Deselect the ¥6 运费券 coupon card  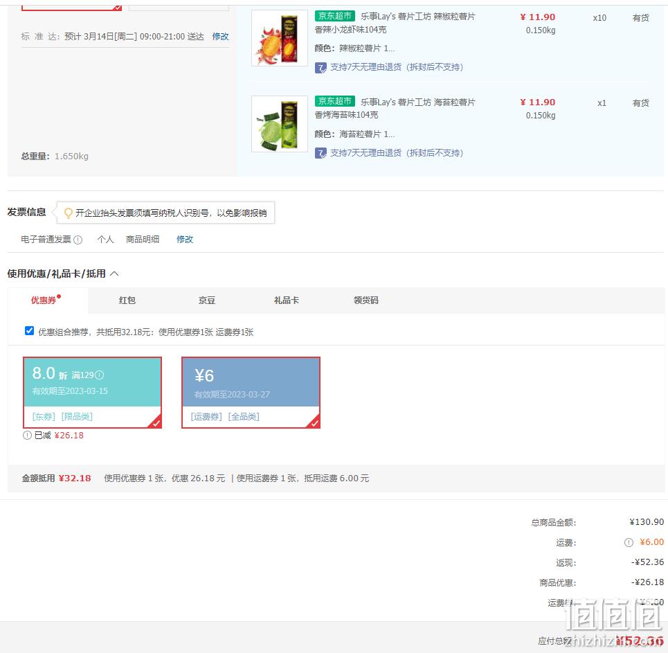tap(251, 393)
